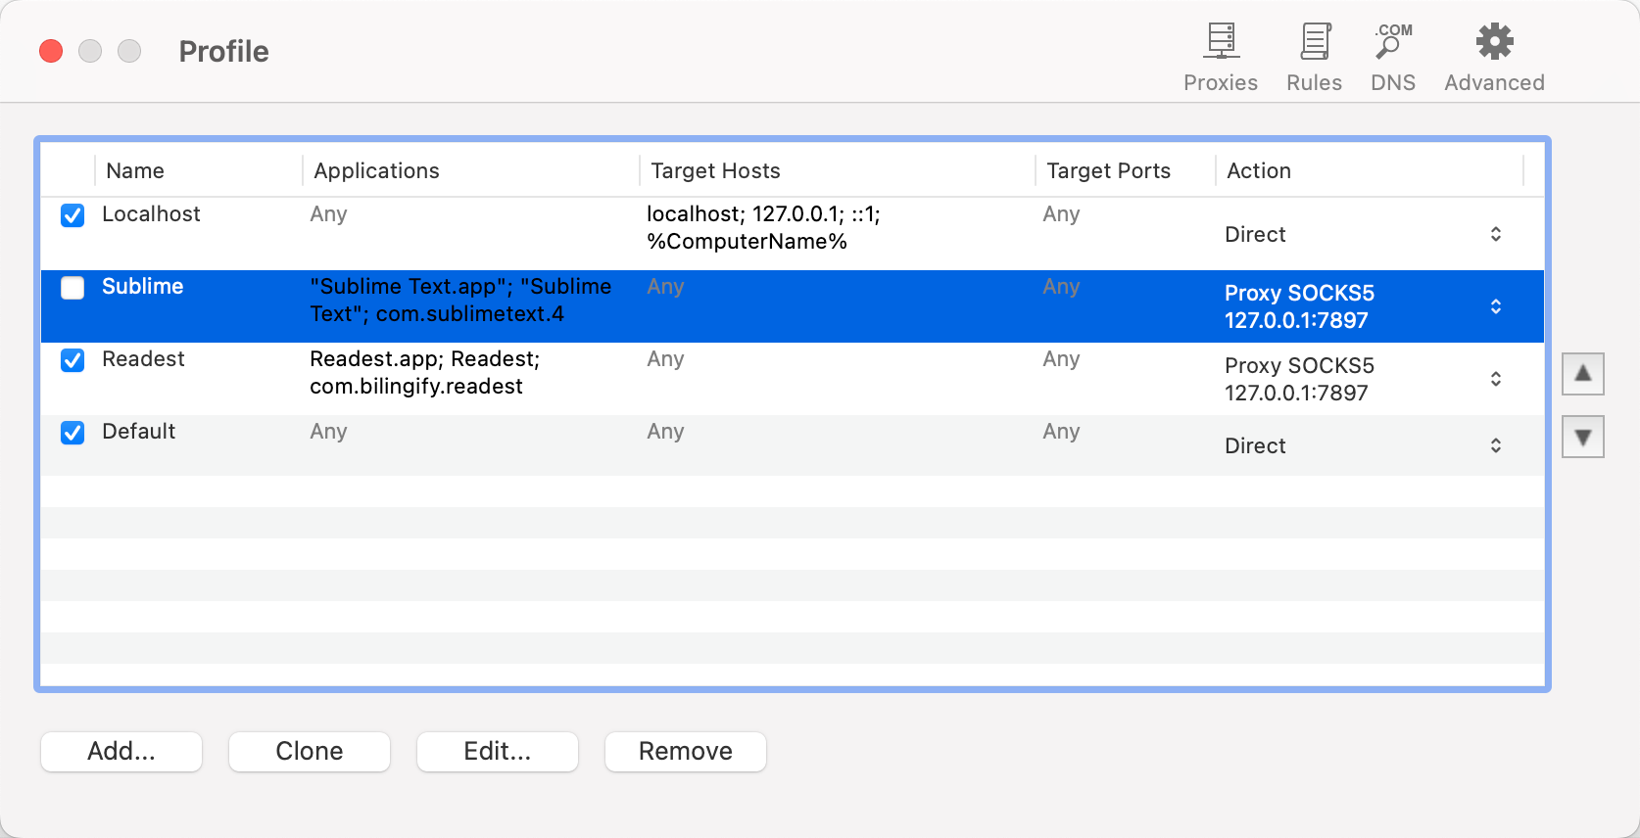Select the Readest rule row
The width and height of the screenshot is (1640, 838).
point(792,378)
